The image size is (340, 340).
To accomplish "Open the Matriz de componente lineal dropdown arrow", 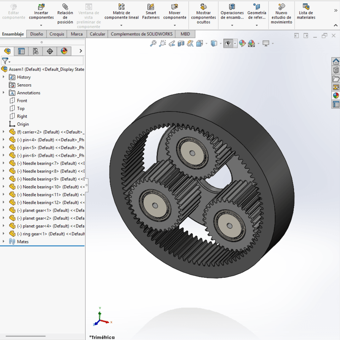I will [x=122, y=25].
